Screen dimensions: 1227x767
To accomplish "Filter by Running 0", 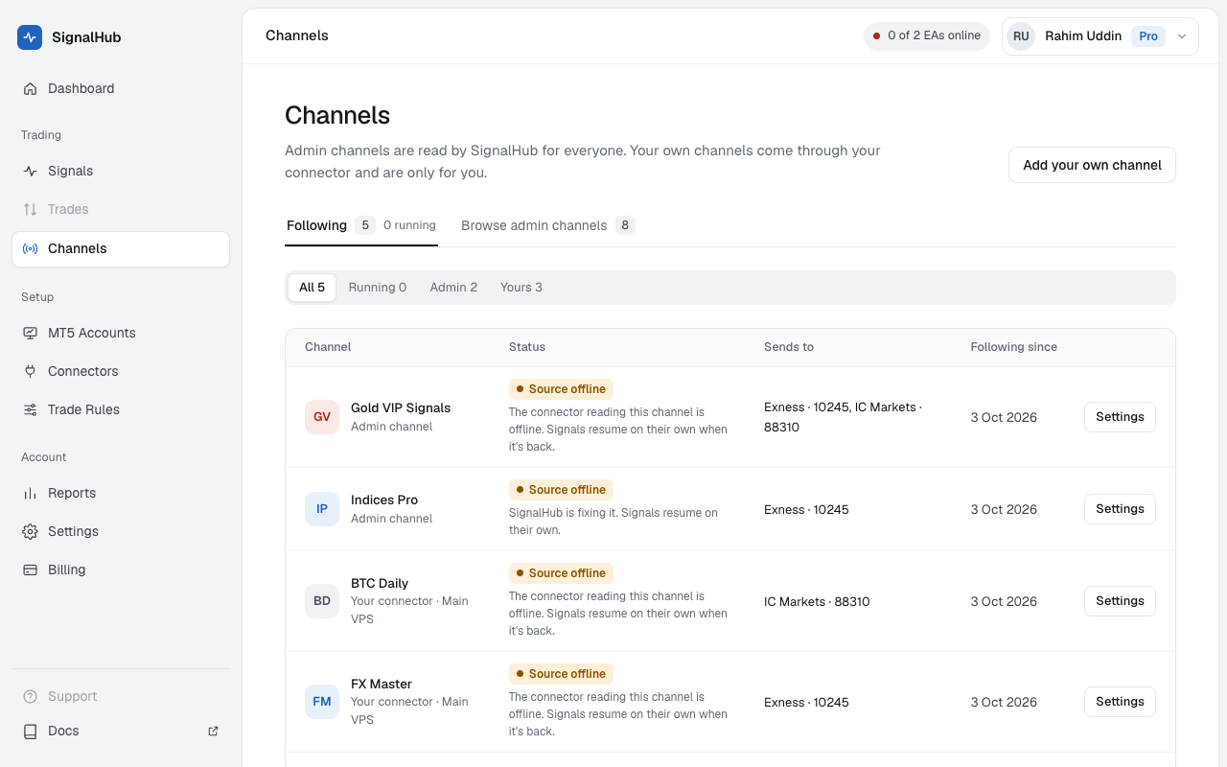I will pyautogui.click(x=378, y=288).
